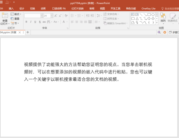Viewport: 179px width, 138px height.
Task: Toggle justify text alignment
Action: point(86,22)
